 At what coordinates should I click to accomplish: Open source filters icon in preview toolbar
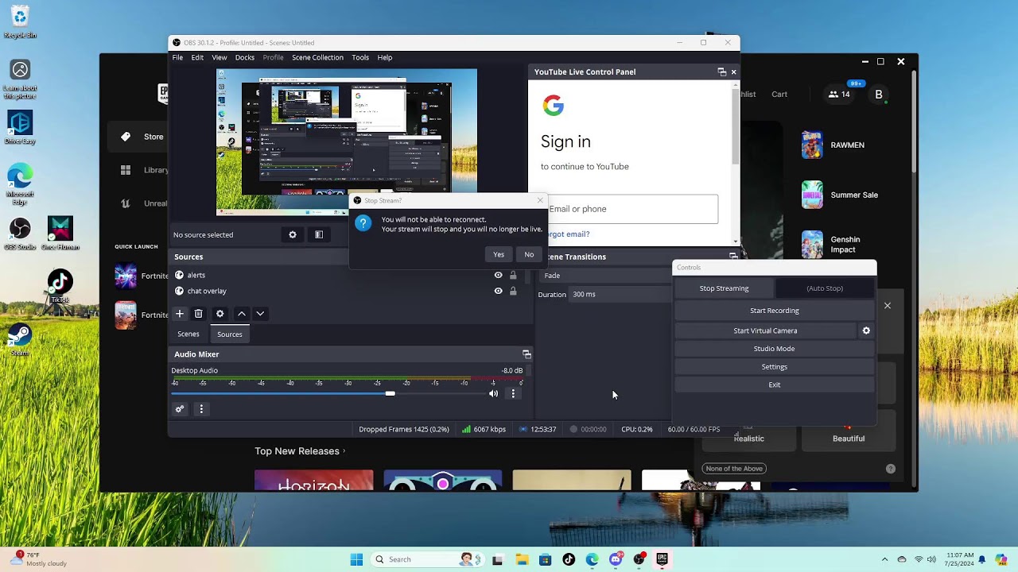click(319, 234)
